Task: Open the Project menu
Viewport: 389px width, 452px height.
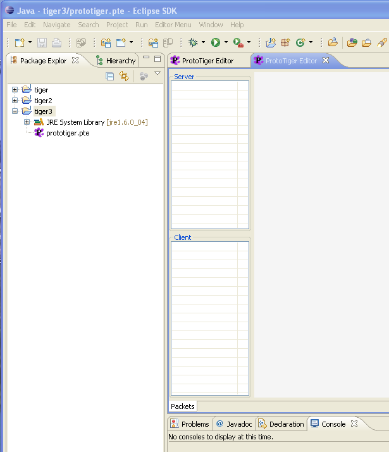Action: [117, 25]
